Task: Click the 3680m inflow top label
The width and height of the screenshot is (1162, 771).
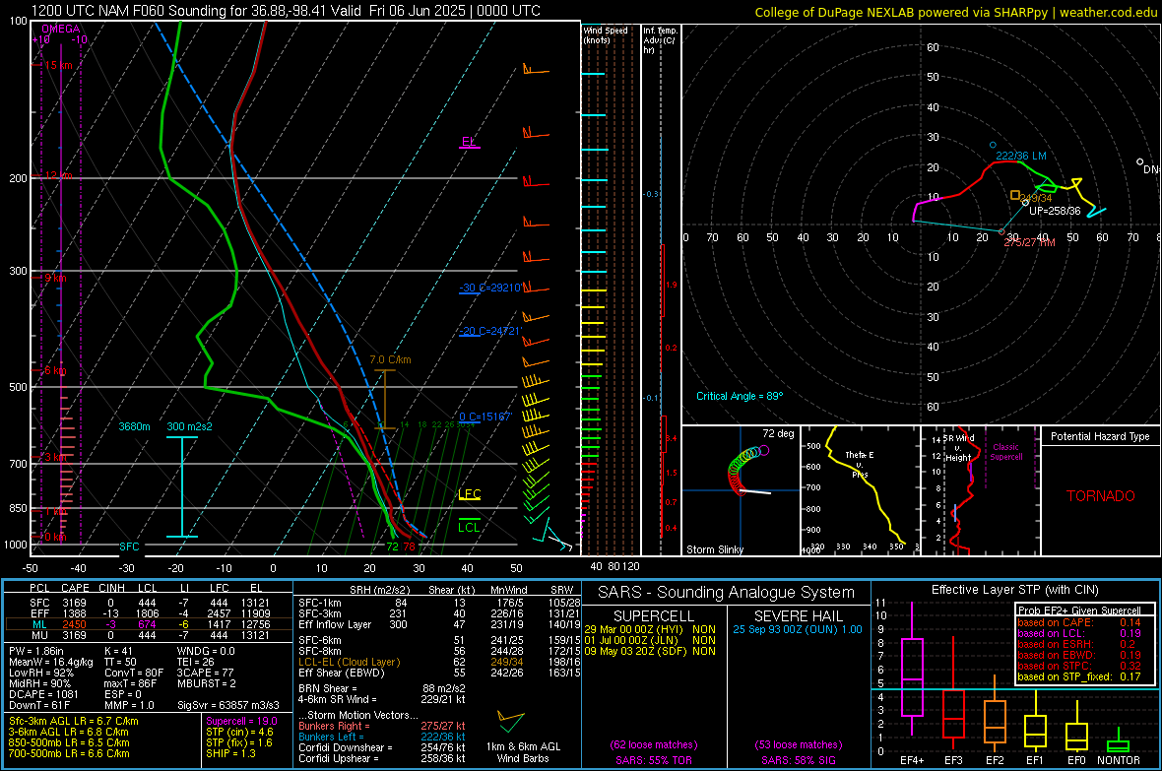Action: click(134, 427)
